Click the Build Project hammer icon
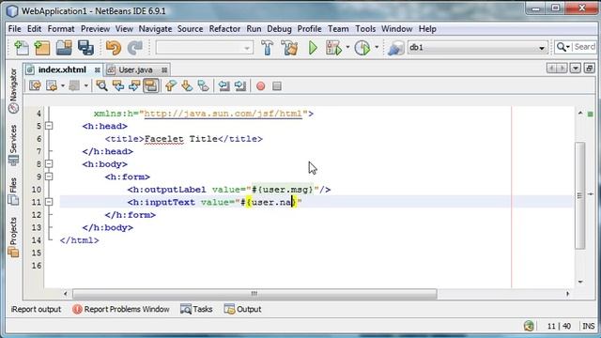 (x=267, y=48)
